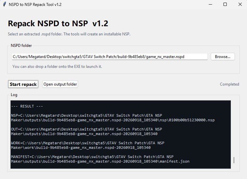
Task: Click the log line starting with NSP=
Action: coord(87,115)
